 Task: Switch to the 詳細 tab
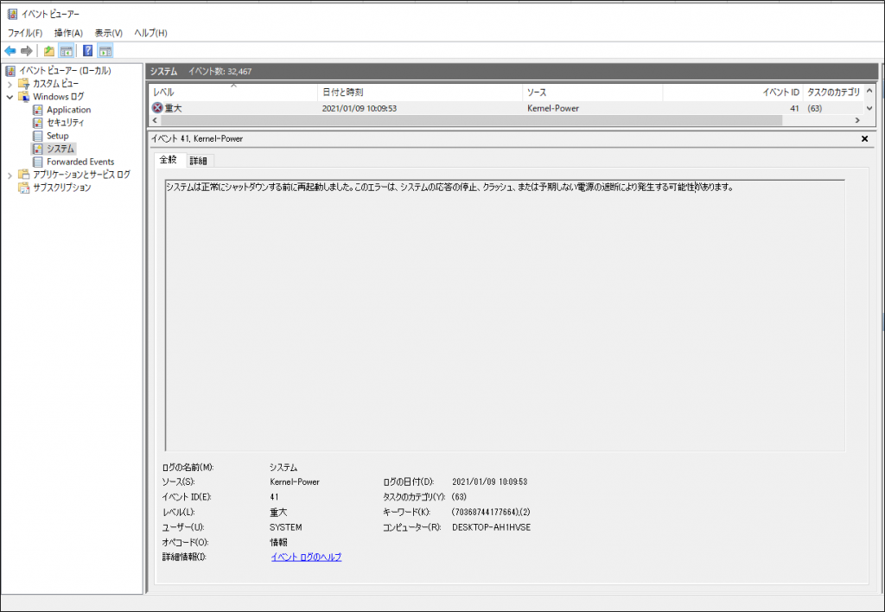pos(199,161)
